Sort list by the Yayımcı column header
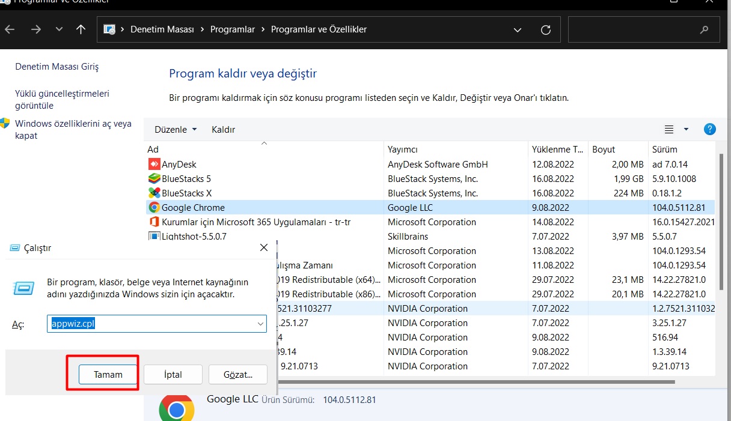The image size is (731, 421). tap(404, 149)
